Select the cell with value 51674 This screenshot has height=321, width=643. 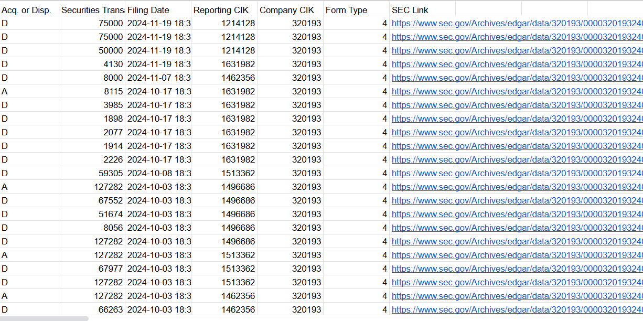point(92,214)
